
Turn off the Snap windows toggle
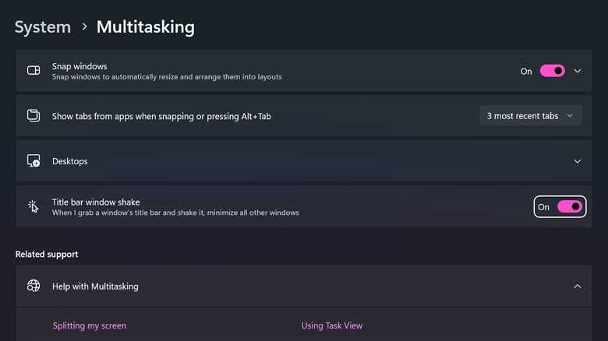552,71
